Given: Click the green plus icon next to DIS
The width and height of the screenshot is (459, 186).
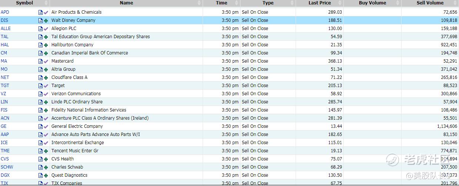Looking at the screenshot, I should click(x=46, y=21).
